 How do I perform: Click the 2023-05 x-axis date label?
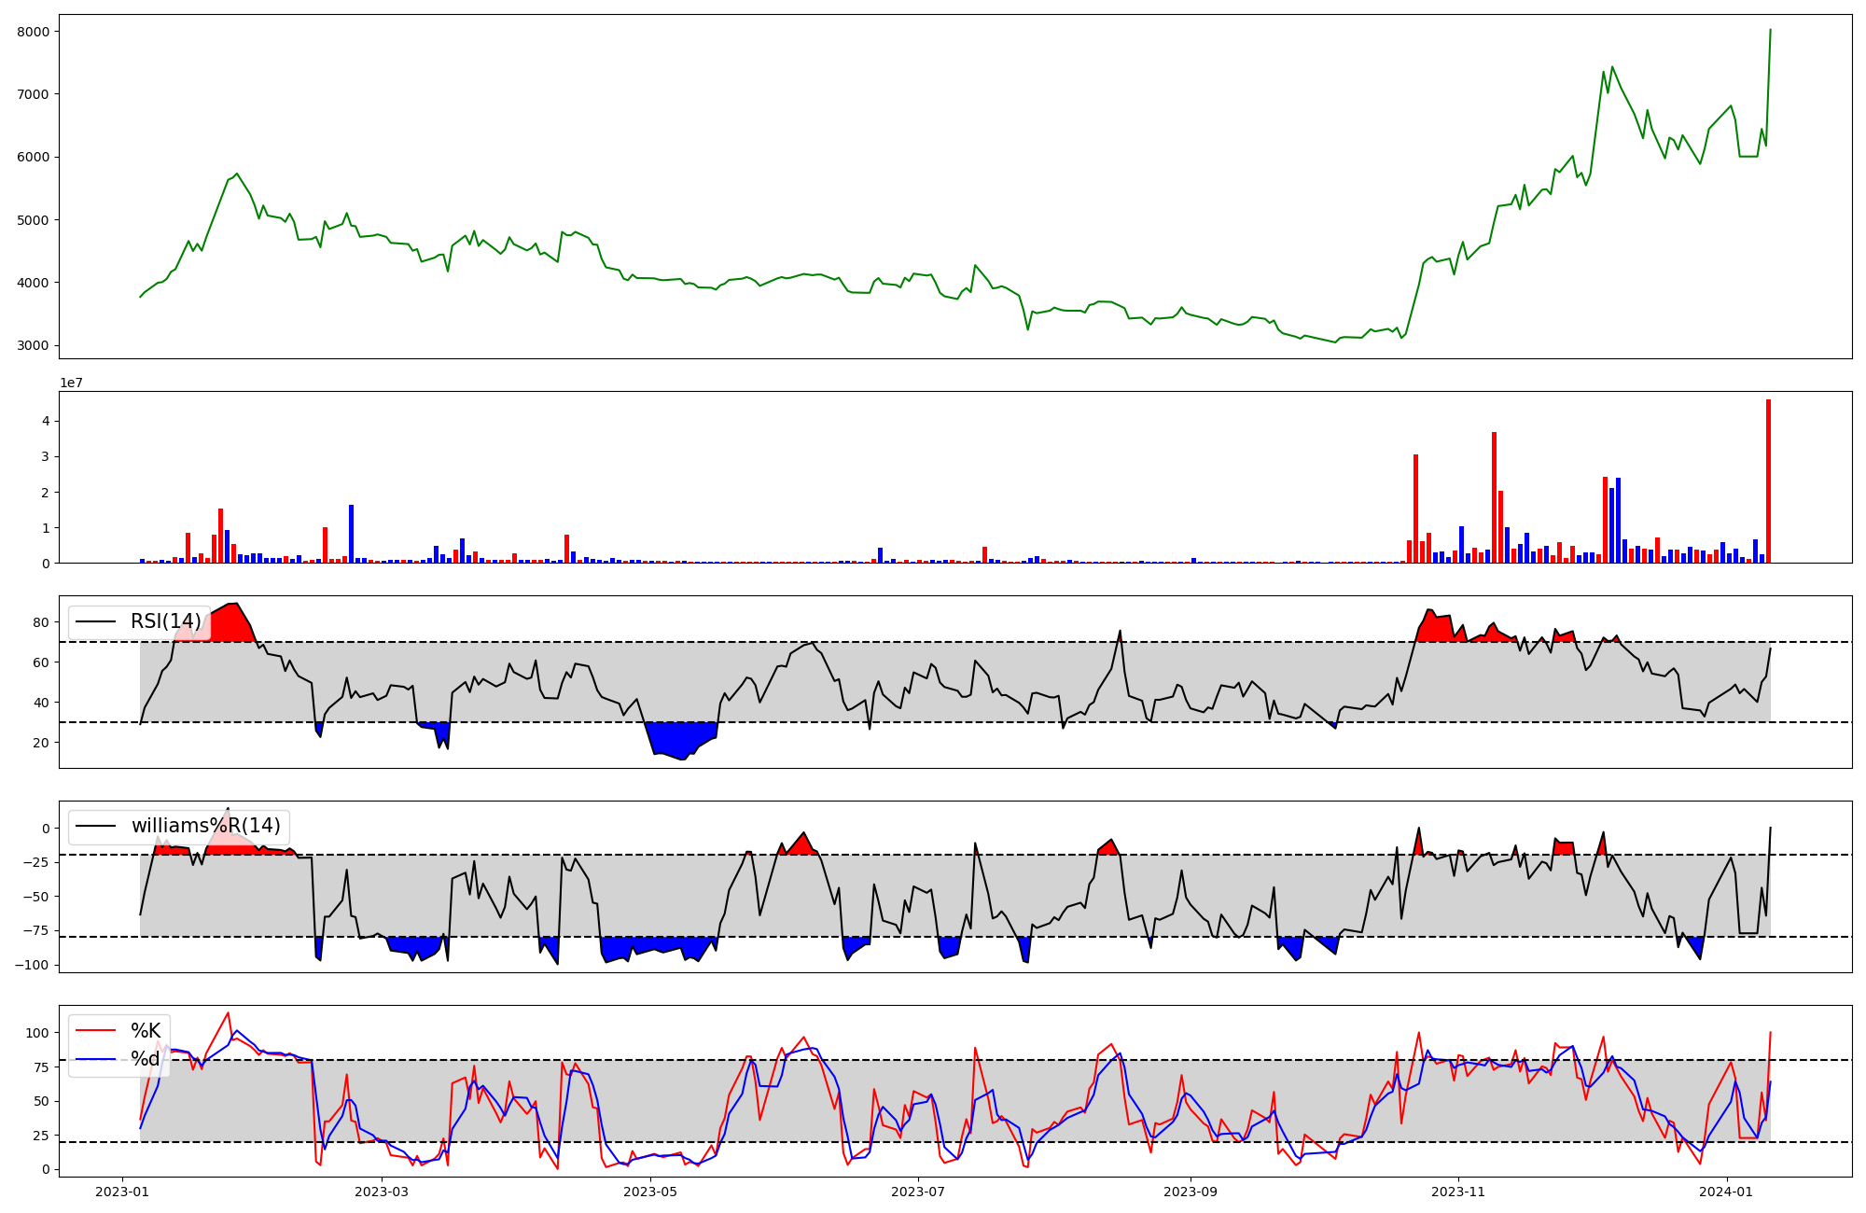click(x=650, y=1192)
